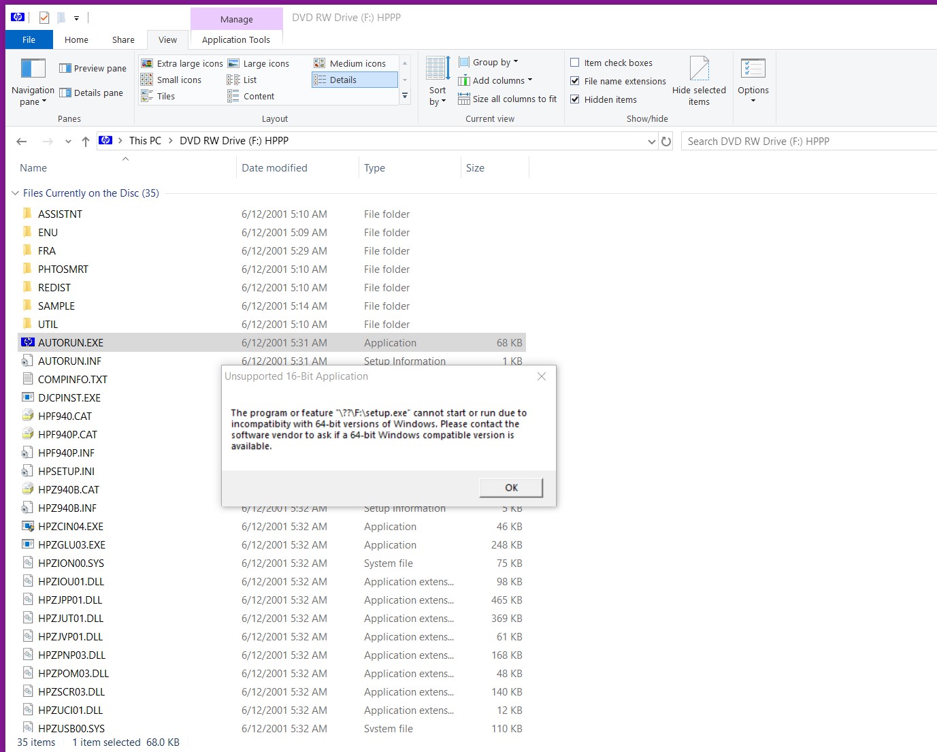Viewport: 937px width, 752px height.
Task: Click Size all columns to fit
Action: (507, 99)
